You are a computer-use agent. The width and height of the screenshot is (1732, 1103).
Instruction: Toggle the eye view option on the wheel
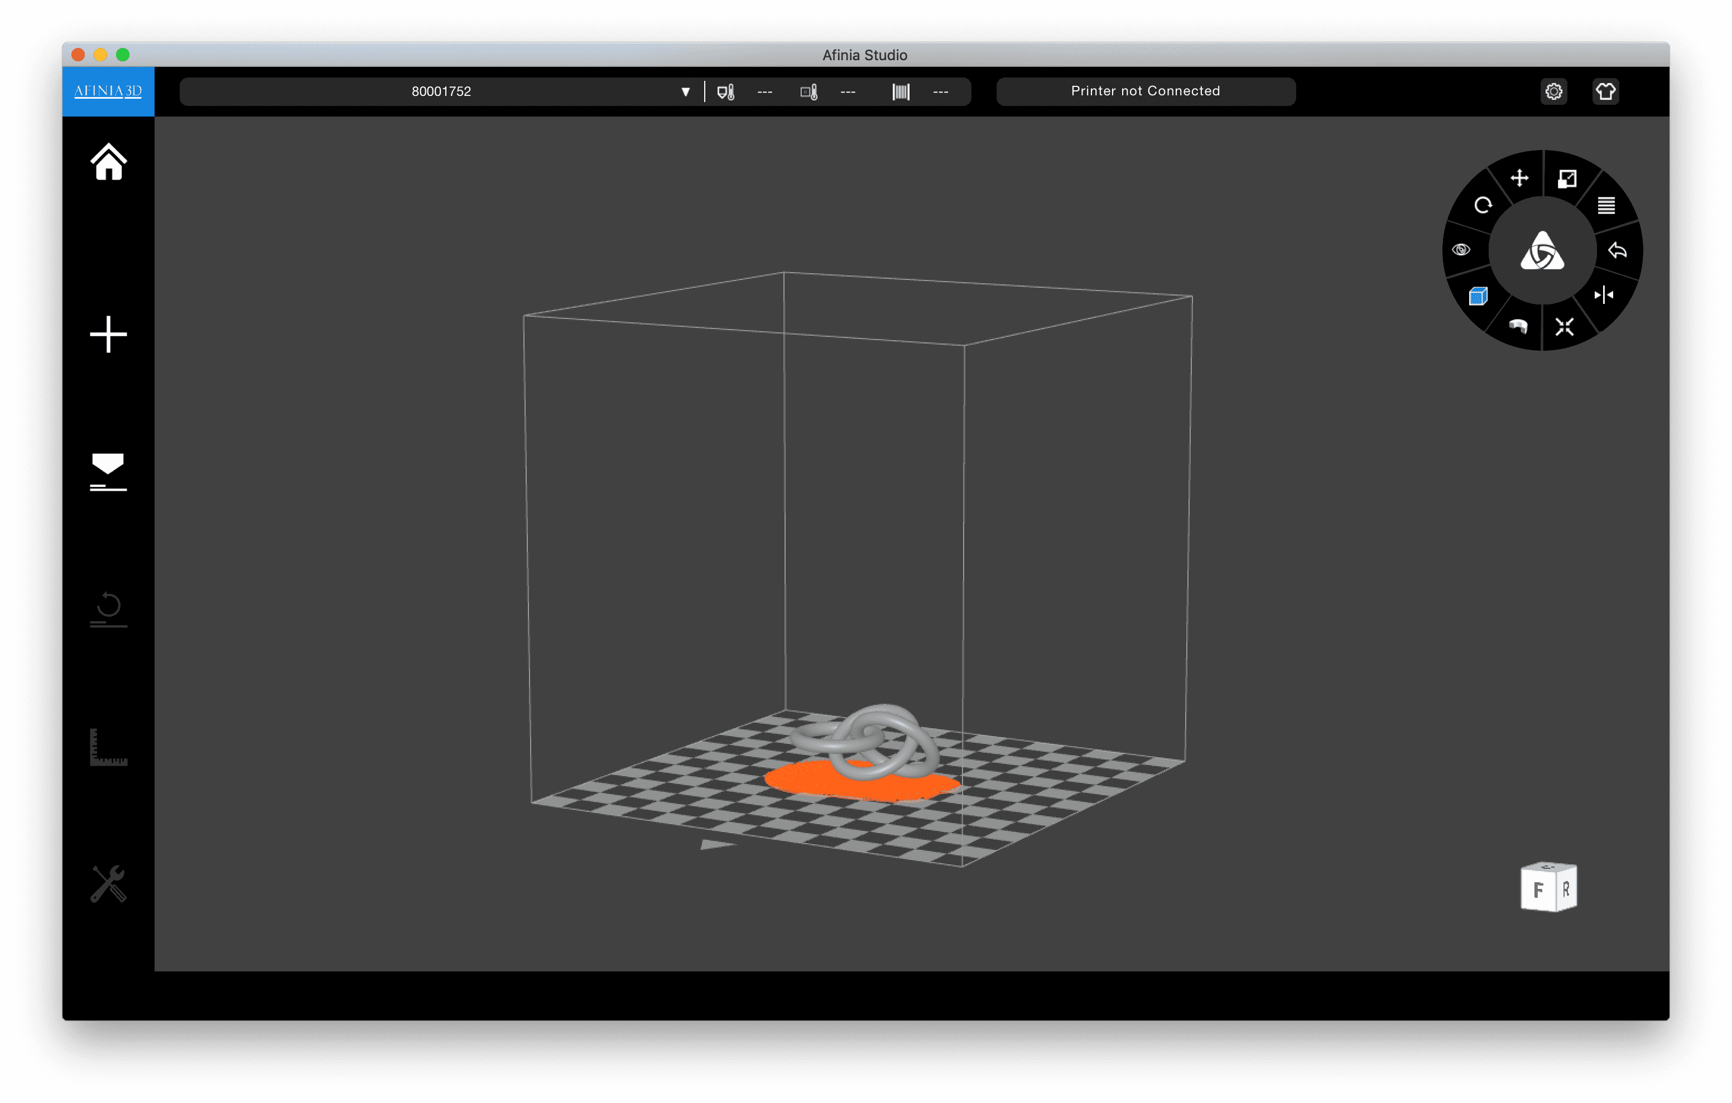1461,249
